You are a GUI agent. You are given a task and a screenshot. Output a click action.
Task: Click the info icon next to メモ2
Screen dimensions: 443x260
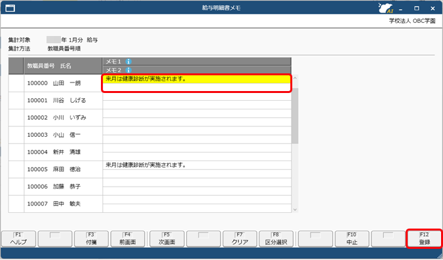coord(128,70)
